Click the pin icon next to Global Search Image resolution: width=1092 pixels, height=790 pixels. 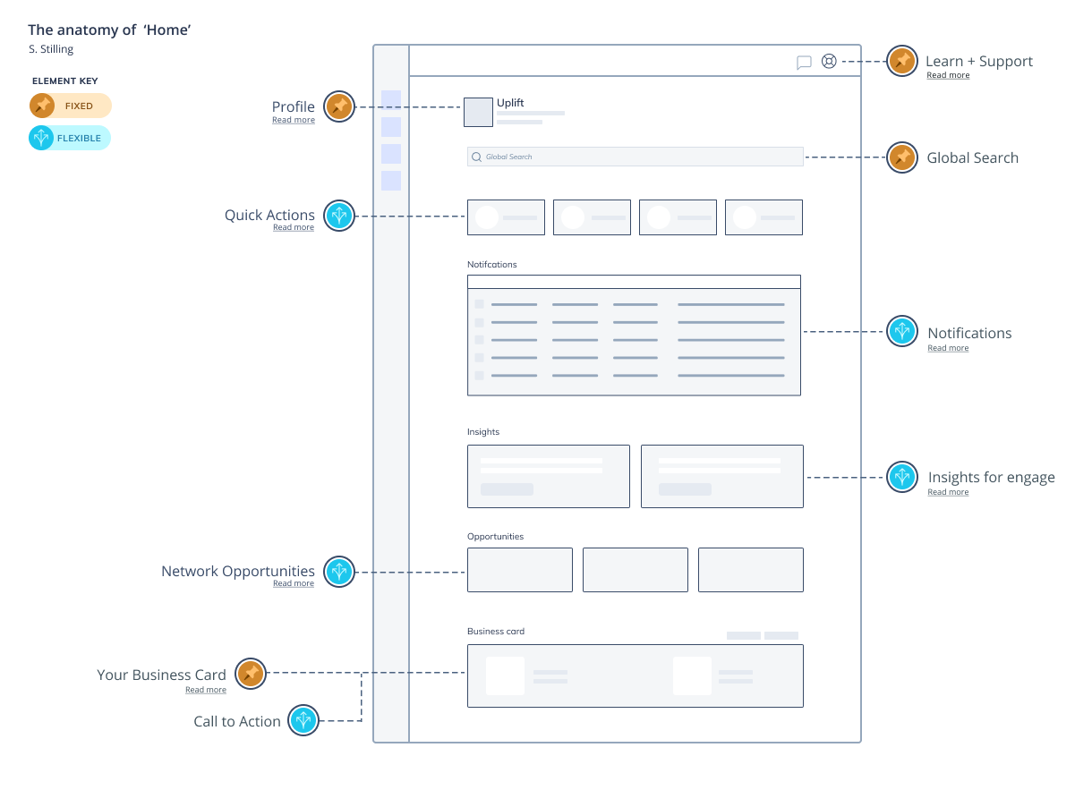[902, 157]
